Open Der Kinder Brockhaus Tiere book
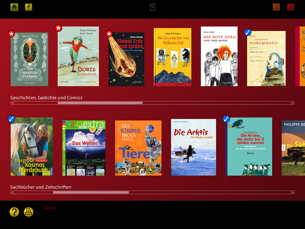Viewport: 305px width, 229px height. (x=138, y=148)
